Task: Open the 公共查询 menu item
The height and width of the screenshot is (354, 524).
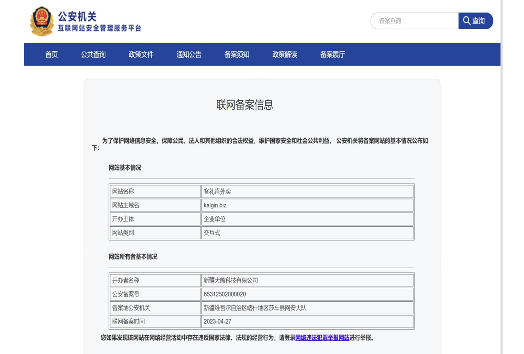Action: click(x=93, y=54)
